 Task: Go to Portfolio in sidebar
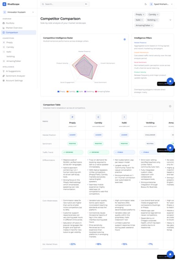pos(19,23)
